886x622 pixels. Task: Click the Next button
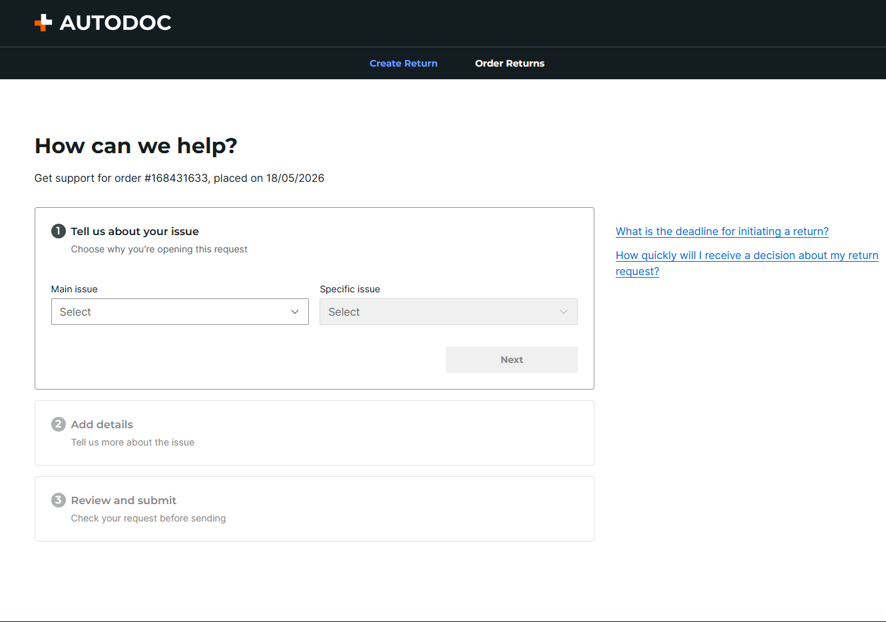point(512,360)
